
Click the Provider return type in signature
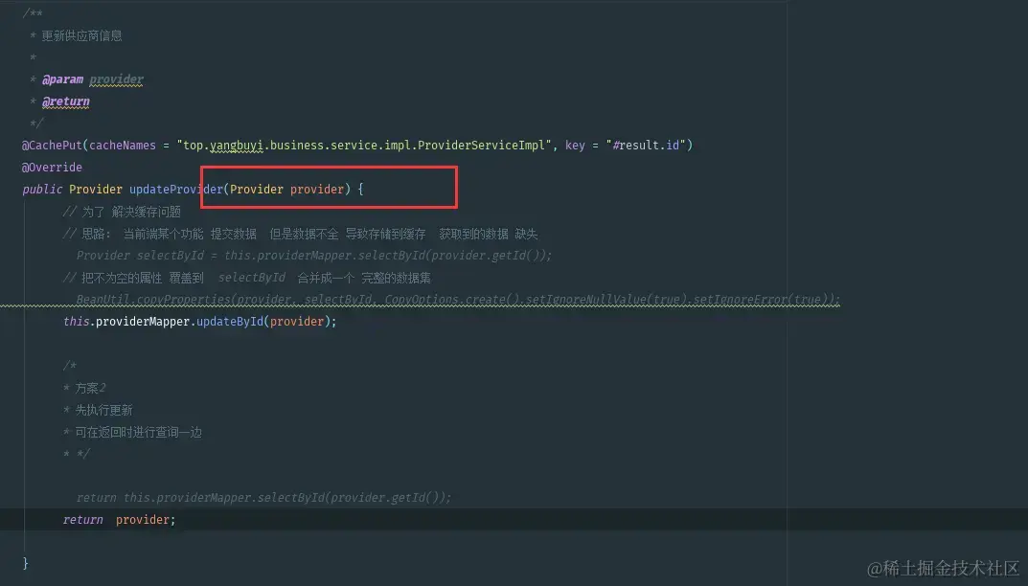point(96,190)
